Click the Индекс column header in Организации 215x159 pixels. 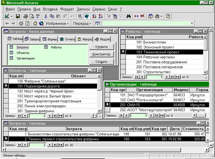[x=181, y=90]
